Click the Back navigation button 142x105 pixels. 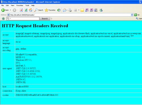(x=5, y=10)
